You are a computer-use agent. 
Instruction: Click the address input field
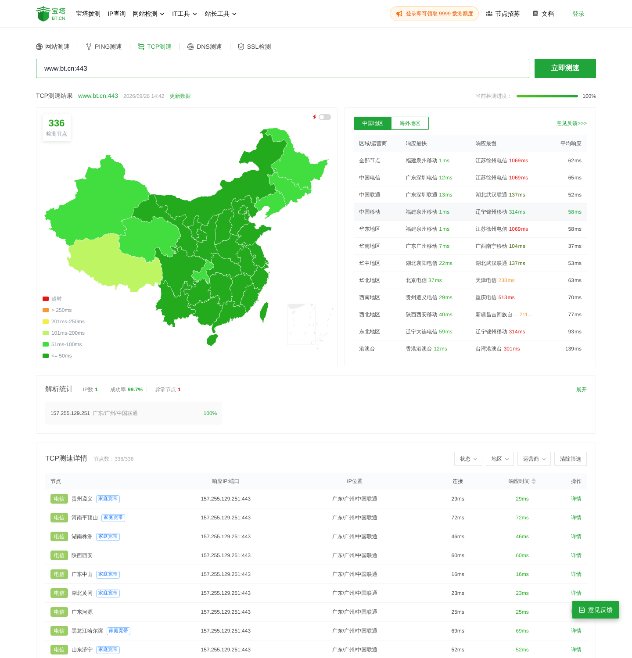[x=283, y=68]
